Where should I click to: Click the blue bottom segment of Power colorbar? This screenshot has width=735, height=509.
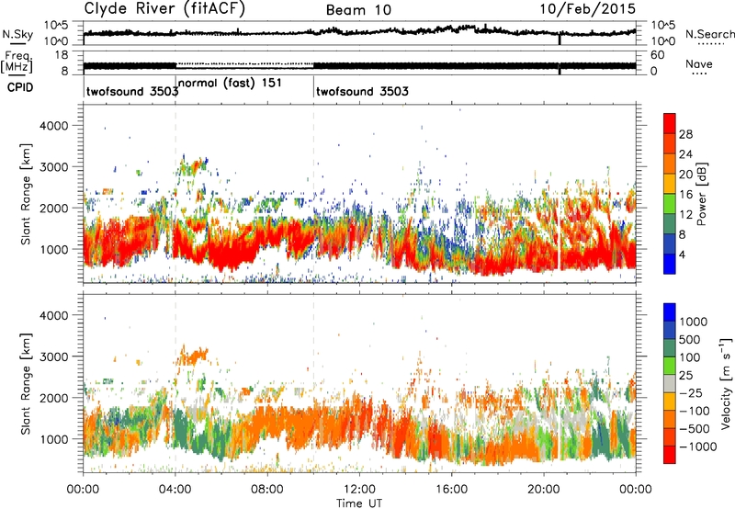pyautogui.click(x=670, y=264)
